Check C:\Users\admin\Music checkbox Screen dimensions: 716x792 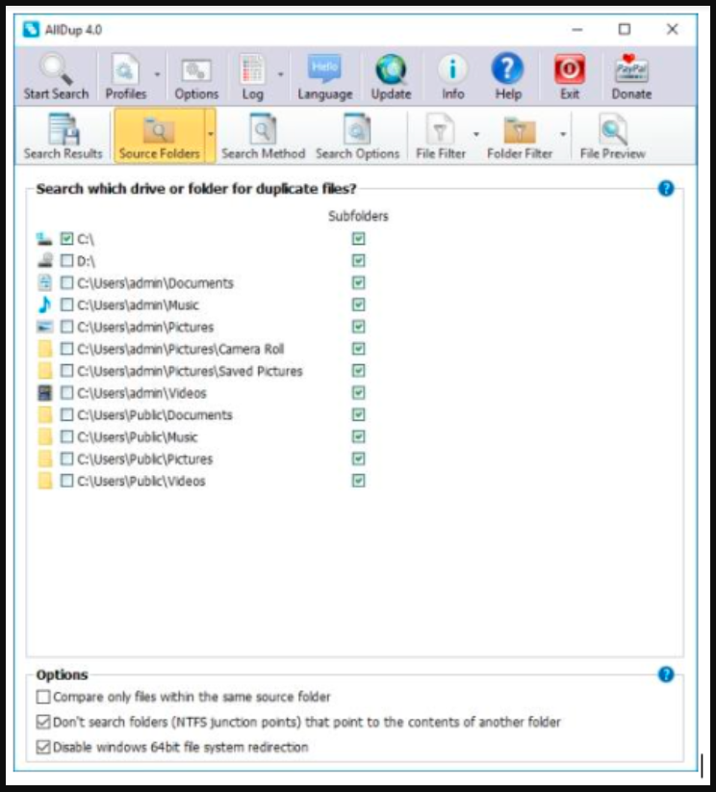pyautogui.click(x=66, y=304)
